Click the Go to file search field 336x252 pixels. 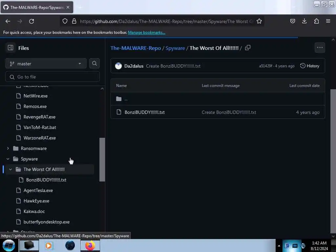[x=52, y=77]
